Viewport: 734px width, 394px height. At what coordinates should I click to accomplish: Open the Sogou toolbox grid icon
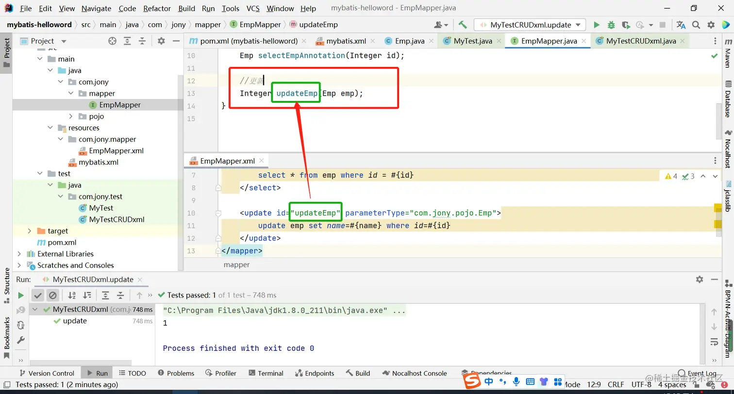point(558,382)
